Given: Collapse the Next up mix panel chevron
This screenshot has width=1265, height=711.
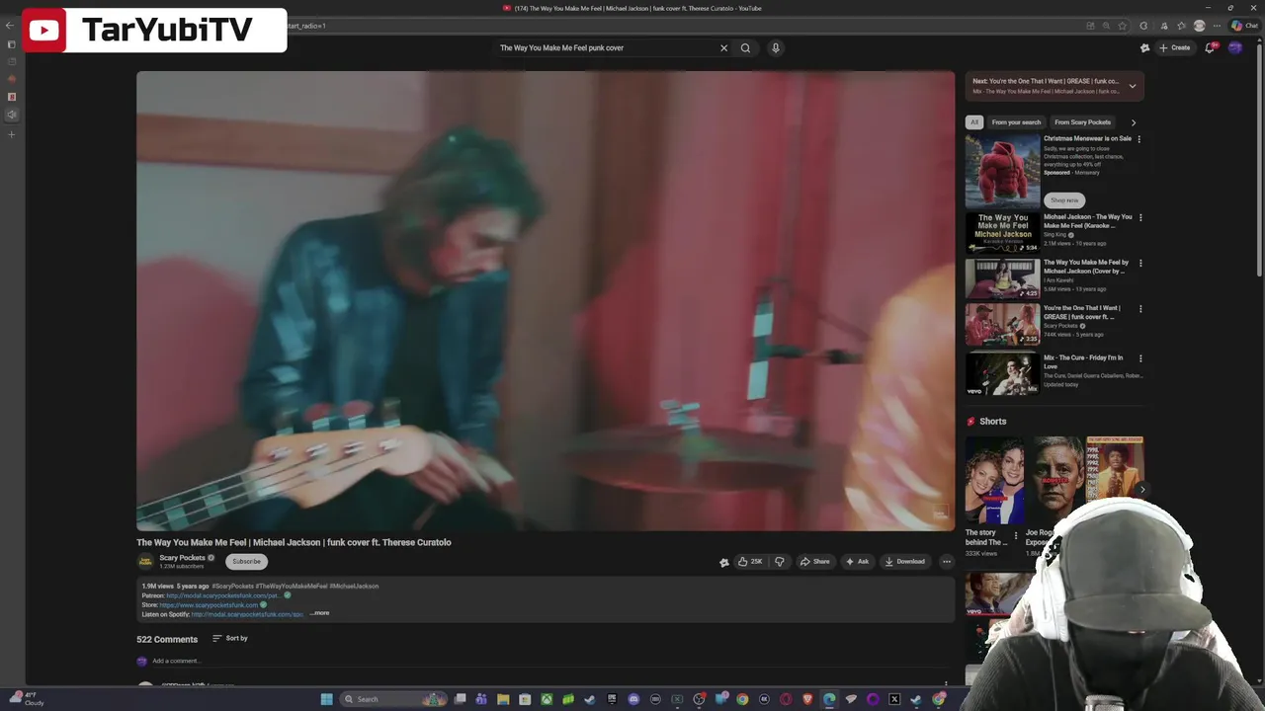Looking at the screenshot, I should click(1133, 86).
